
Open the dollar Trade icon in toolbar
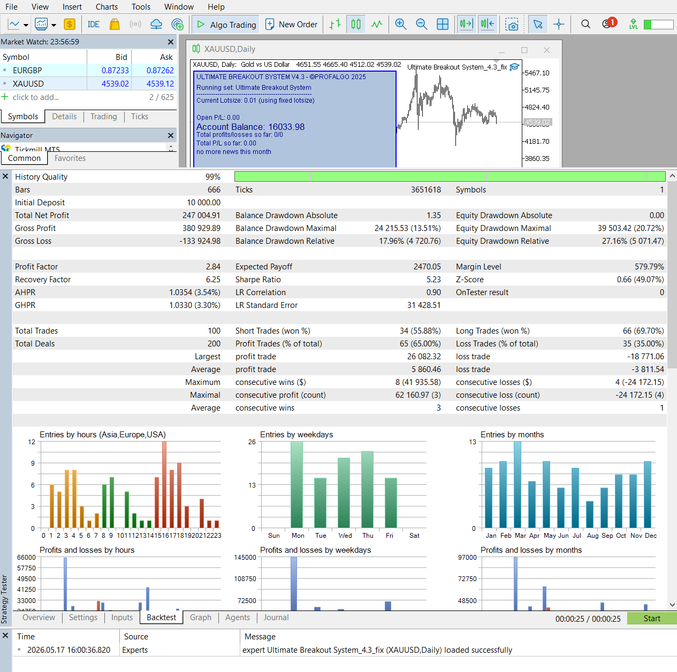click(69, 24)
